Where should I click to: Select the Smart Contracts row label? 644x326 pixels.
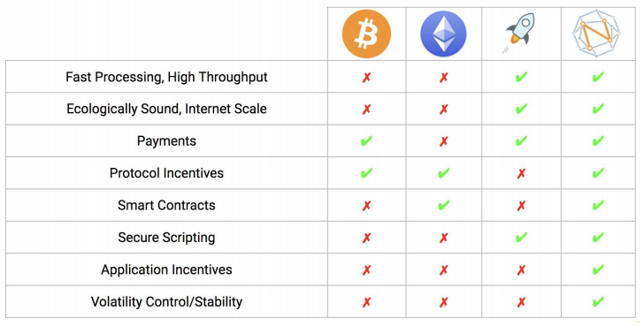(166, 205)
